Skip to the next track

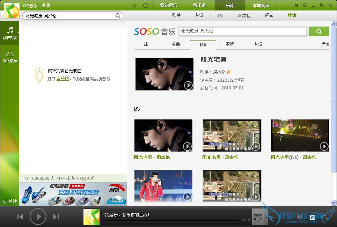point(56,217)
